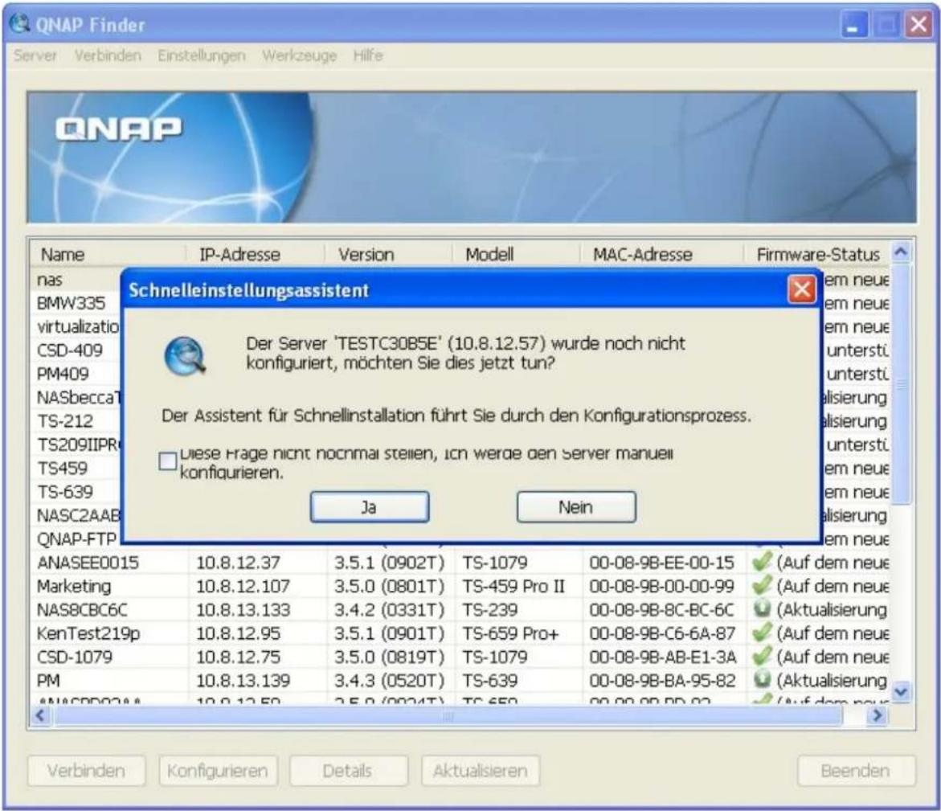This screenshot has width=941, height=811.
Task: Click IP address 10.8.13.133
Action: pyautogui.click(x=243, y=610)
